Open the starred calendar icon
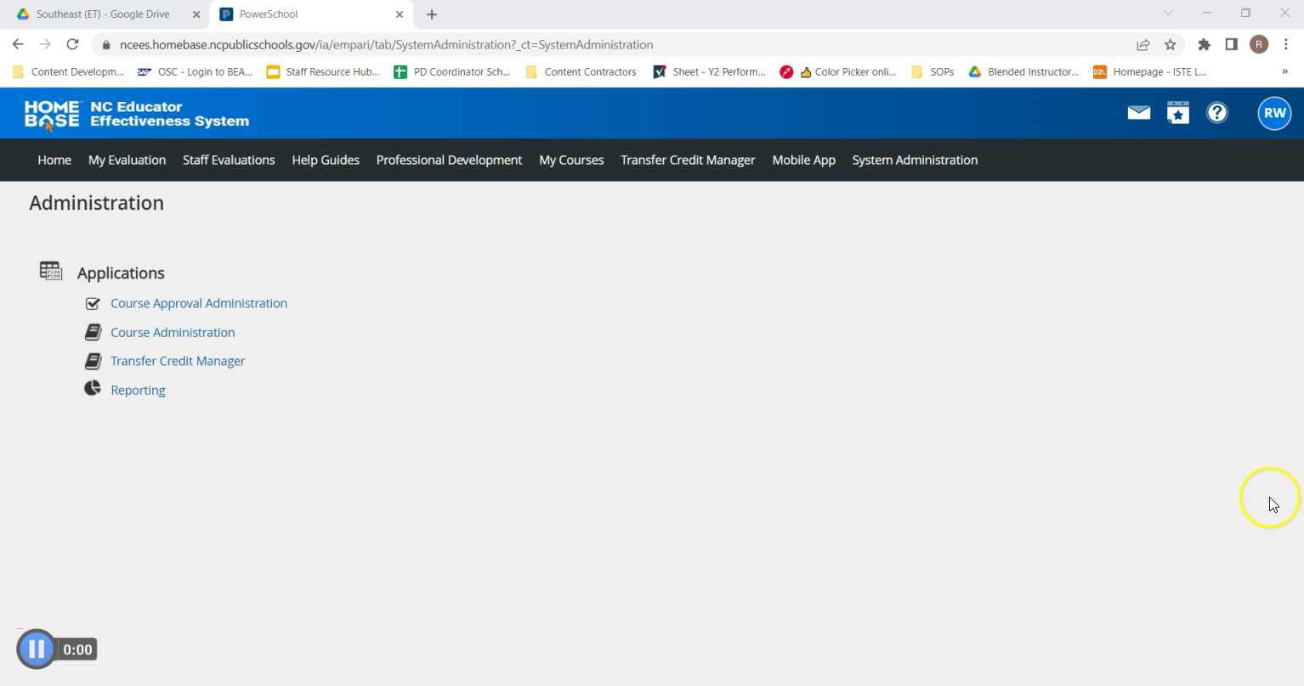Screen dimensions: 1304x686 click(1177, 113)
